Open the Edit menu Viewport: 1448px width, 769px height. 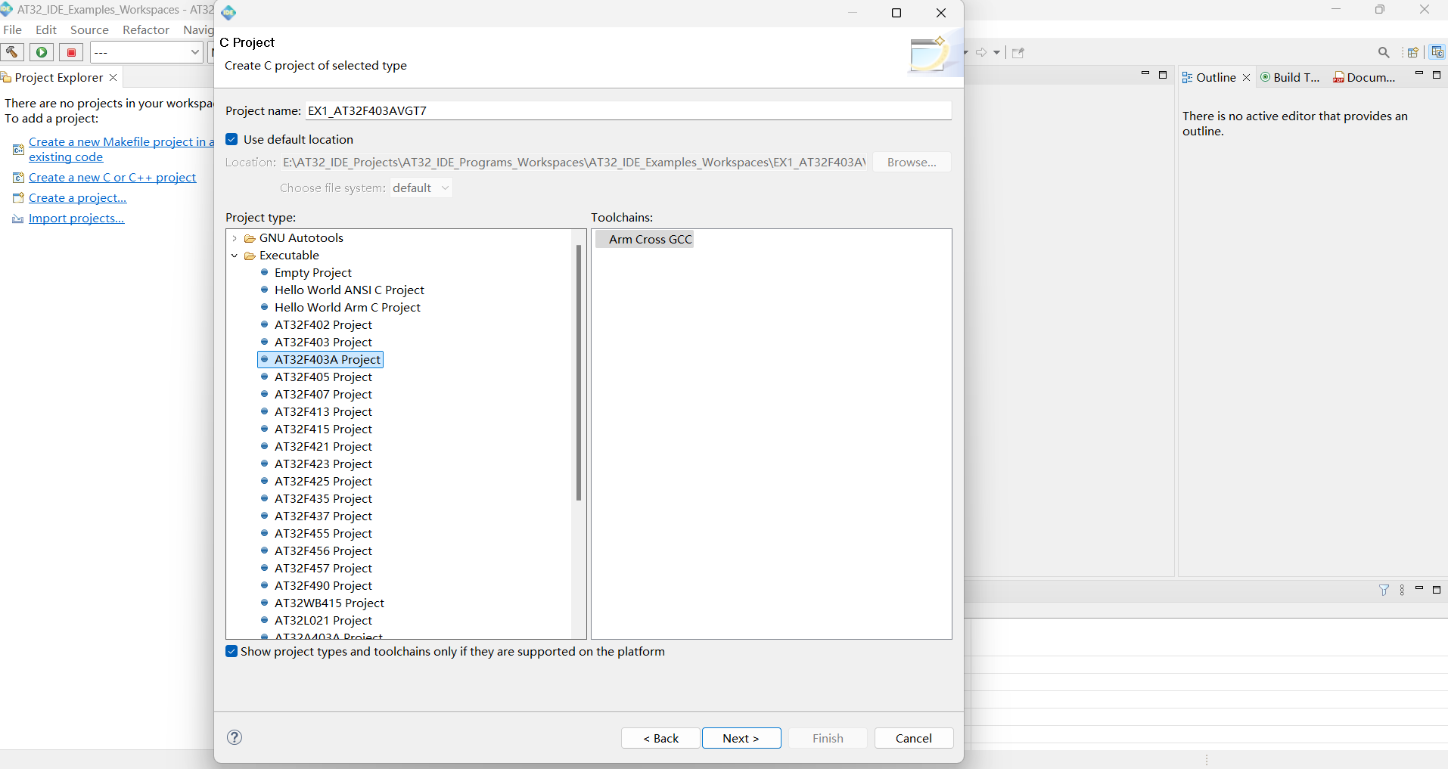(46, 29)
